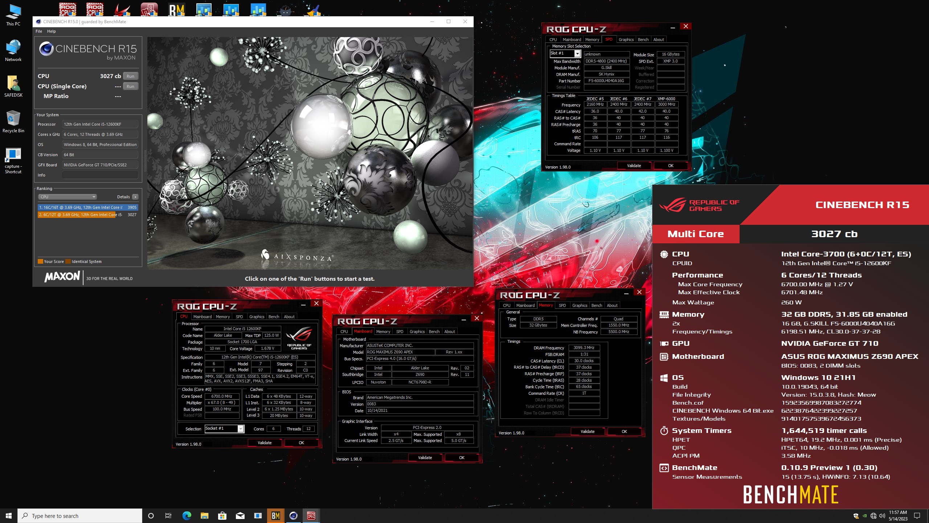Switch to BenchMate on the taskbar
Screen dimensions: 929x523
click(275, 516)
